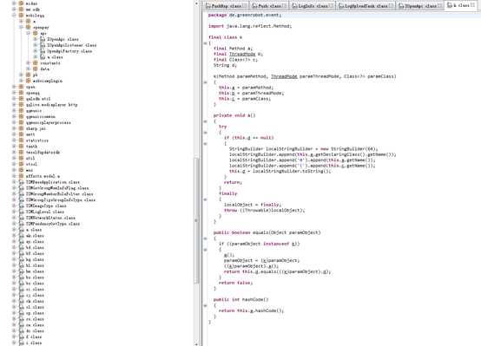Image resolution: width=481 pixels, height=346 pixels.
Task: Click the constants package icon
Action: 36,63
